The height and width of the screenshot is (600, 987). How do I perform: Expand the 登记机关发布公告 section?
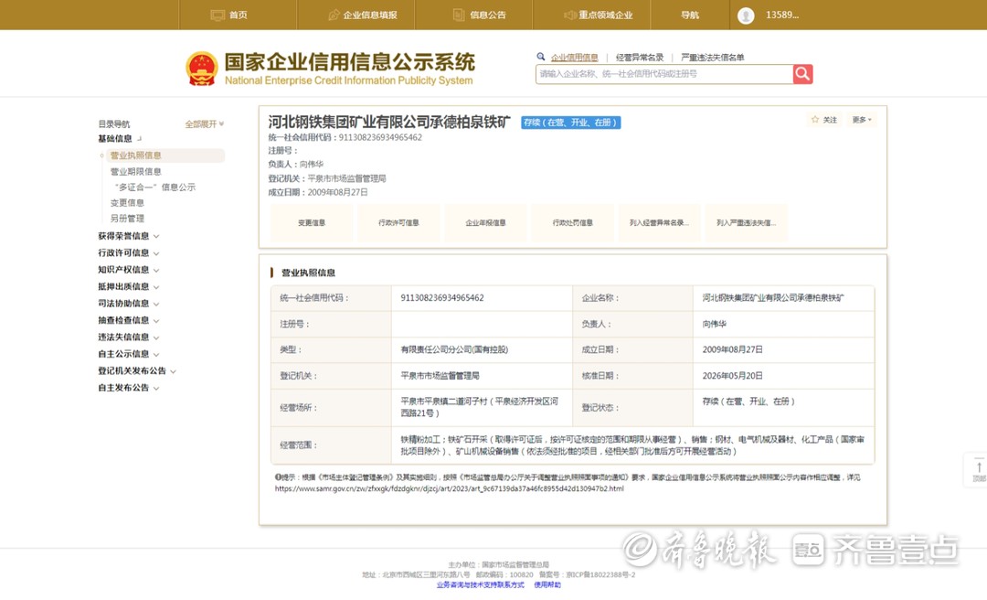[x=136, y=371]
